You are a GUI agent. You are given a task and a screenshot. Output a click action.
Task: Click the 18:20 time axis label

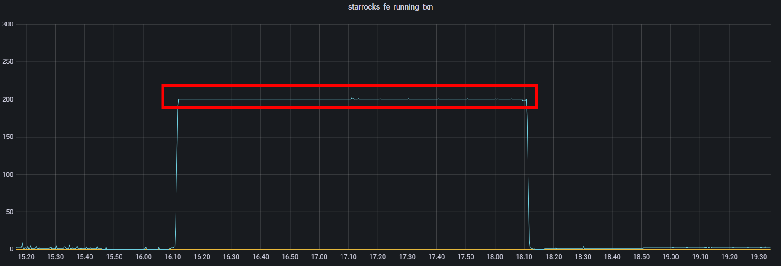pos(554,257)
